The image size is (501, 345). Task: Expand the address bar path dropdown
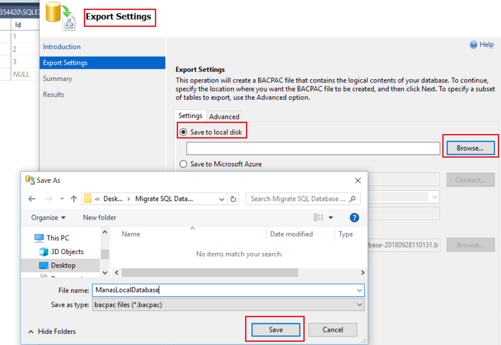click(x=222, y=199)
